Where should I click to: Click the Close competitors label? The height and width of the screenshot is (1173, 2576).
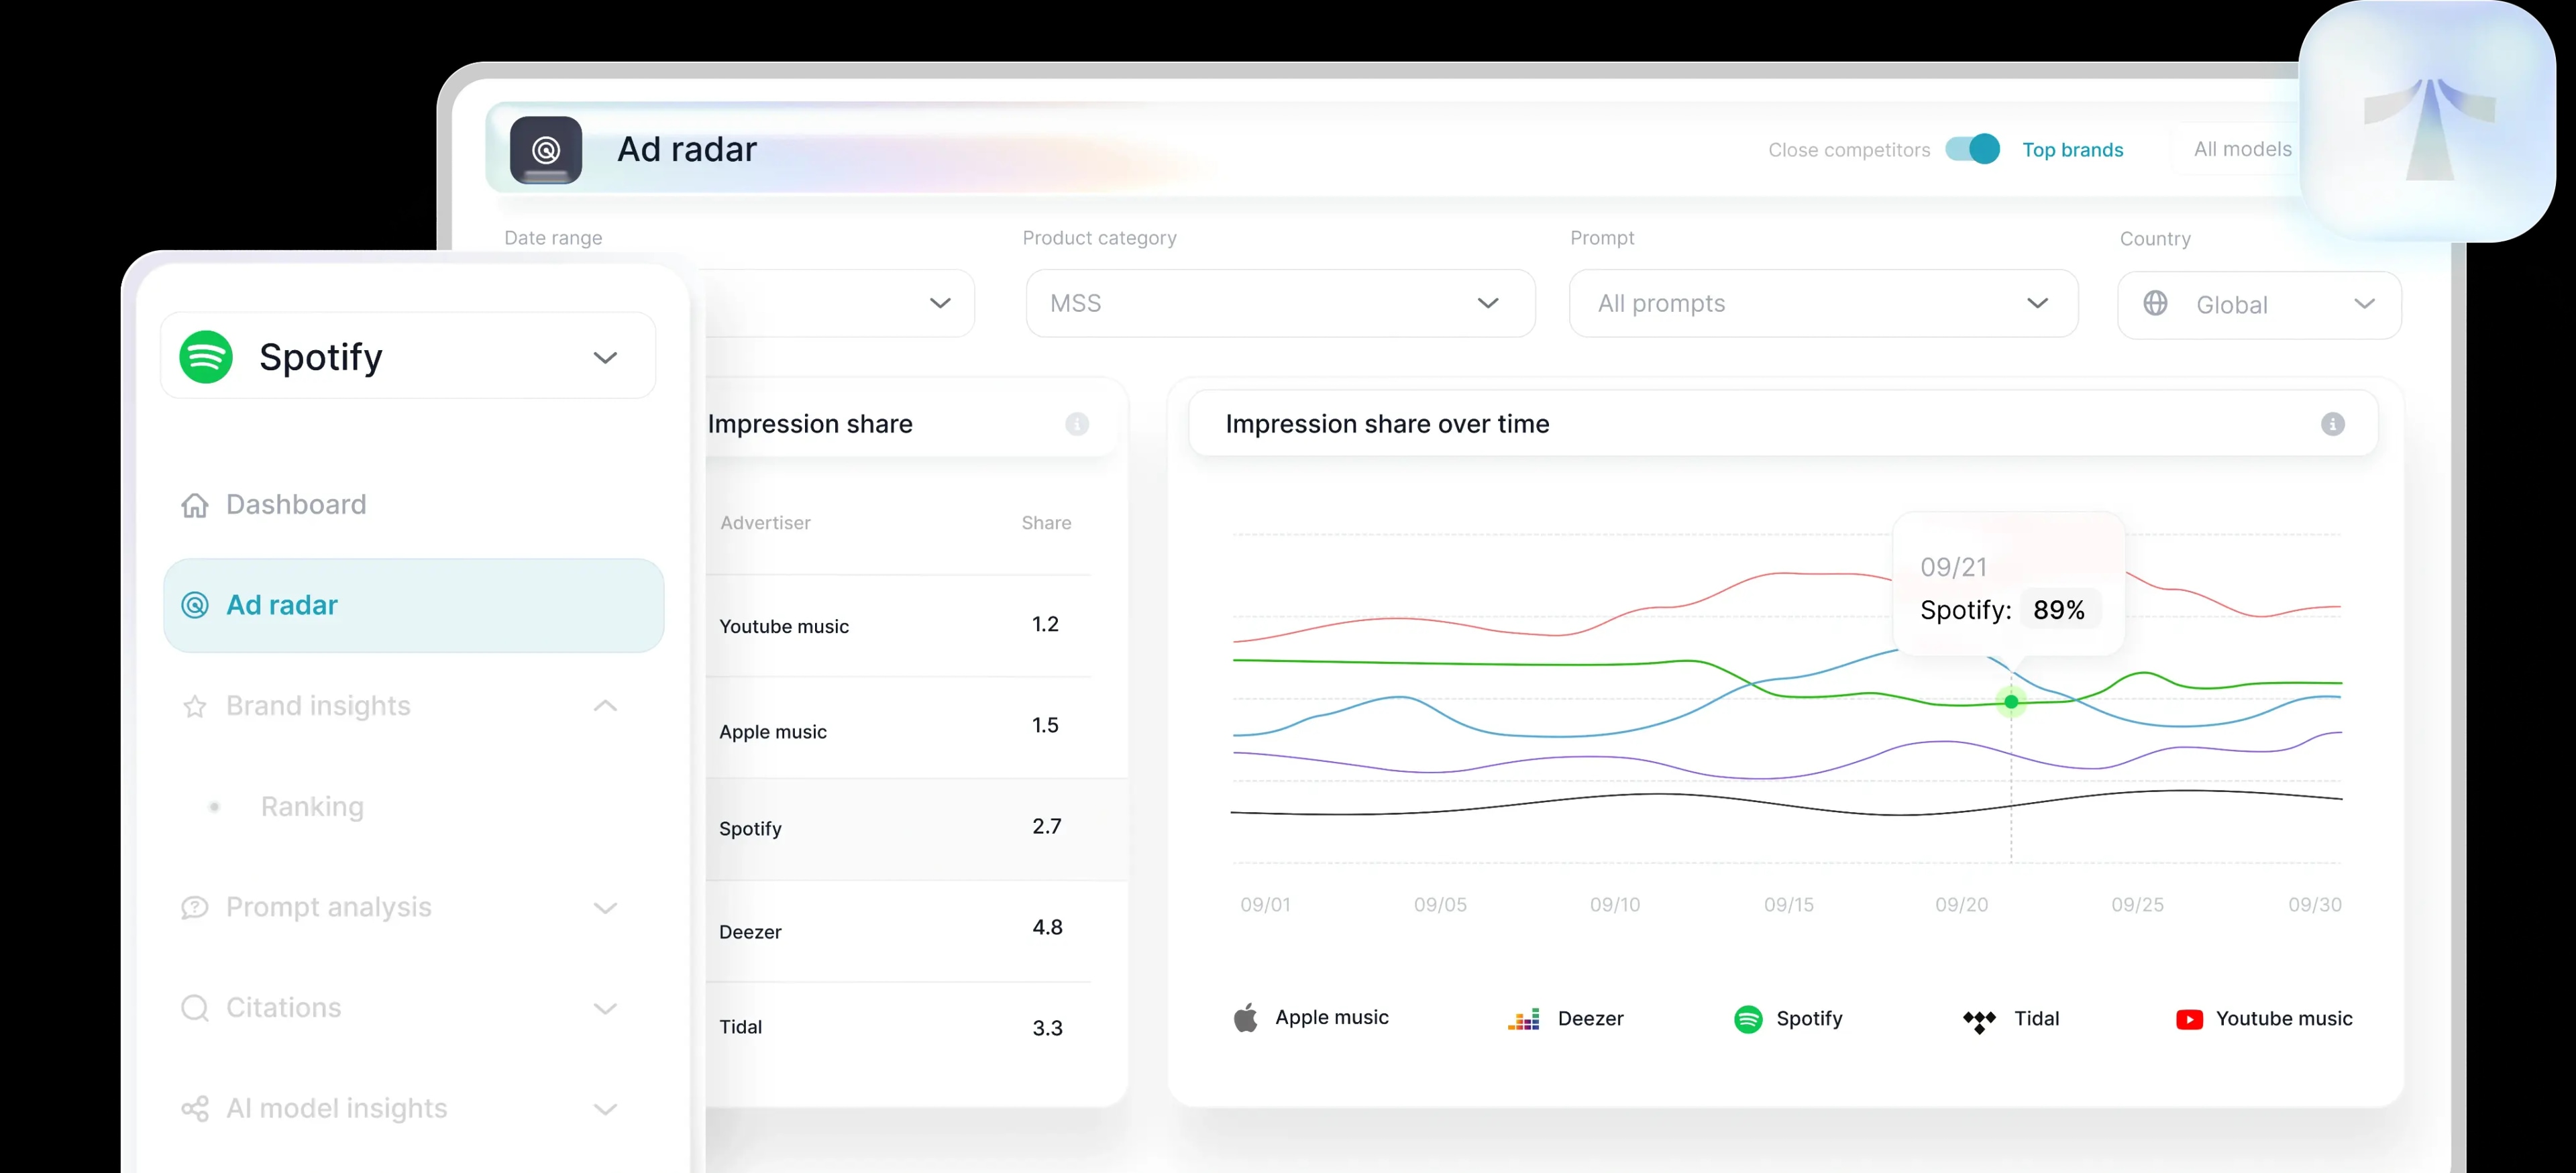point(1849,150)
